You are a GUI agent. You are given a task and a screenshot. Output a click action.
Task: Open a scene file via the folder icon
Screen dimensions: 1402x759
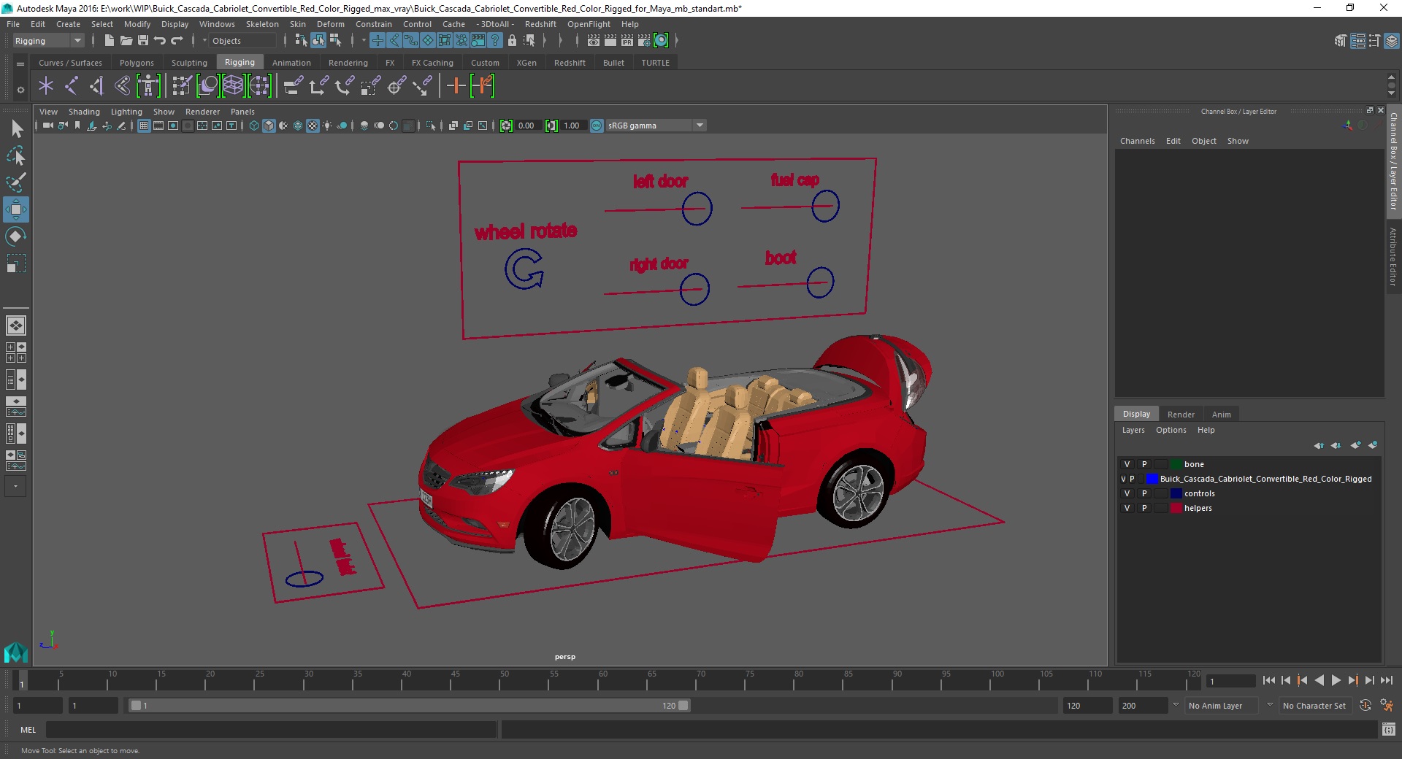pyautogui.click(x=126, y=41)
